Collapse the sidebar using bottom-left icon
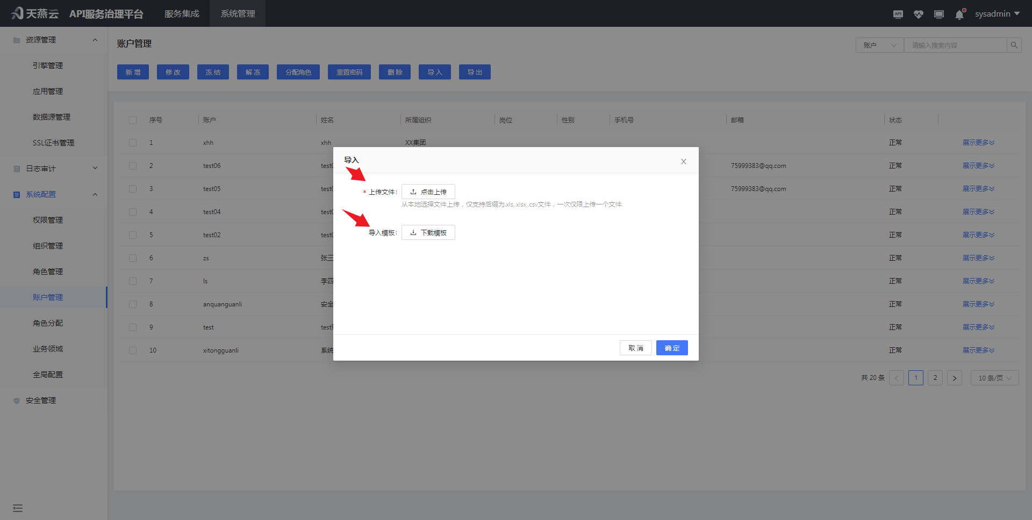 click(17, 508)
